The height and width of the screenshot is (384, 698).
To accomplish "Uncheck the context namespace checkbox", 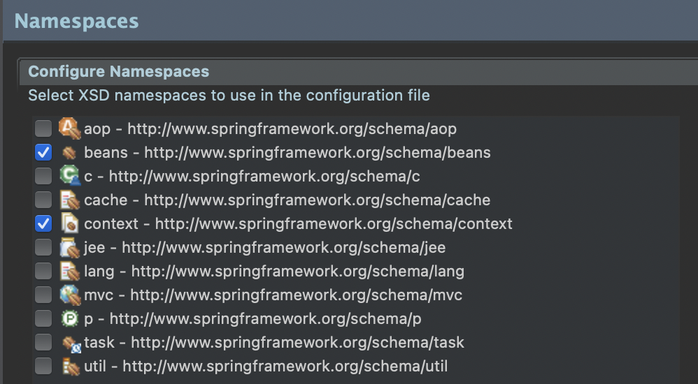I will pos(43,223).
